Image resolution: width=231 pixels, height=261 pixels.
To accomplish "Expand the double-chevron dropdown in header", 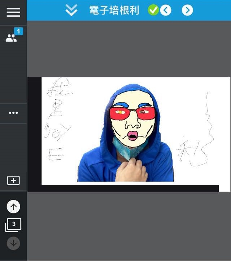I will (71, 10).
